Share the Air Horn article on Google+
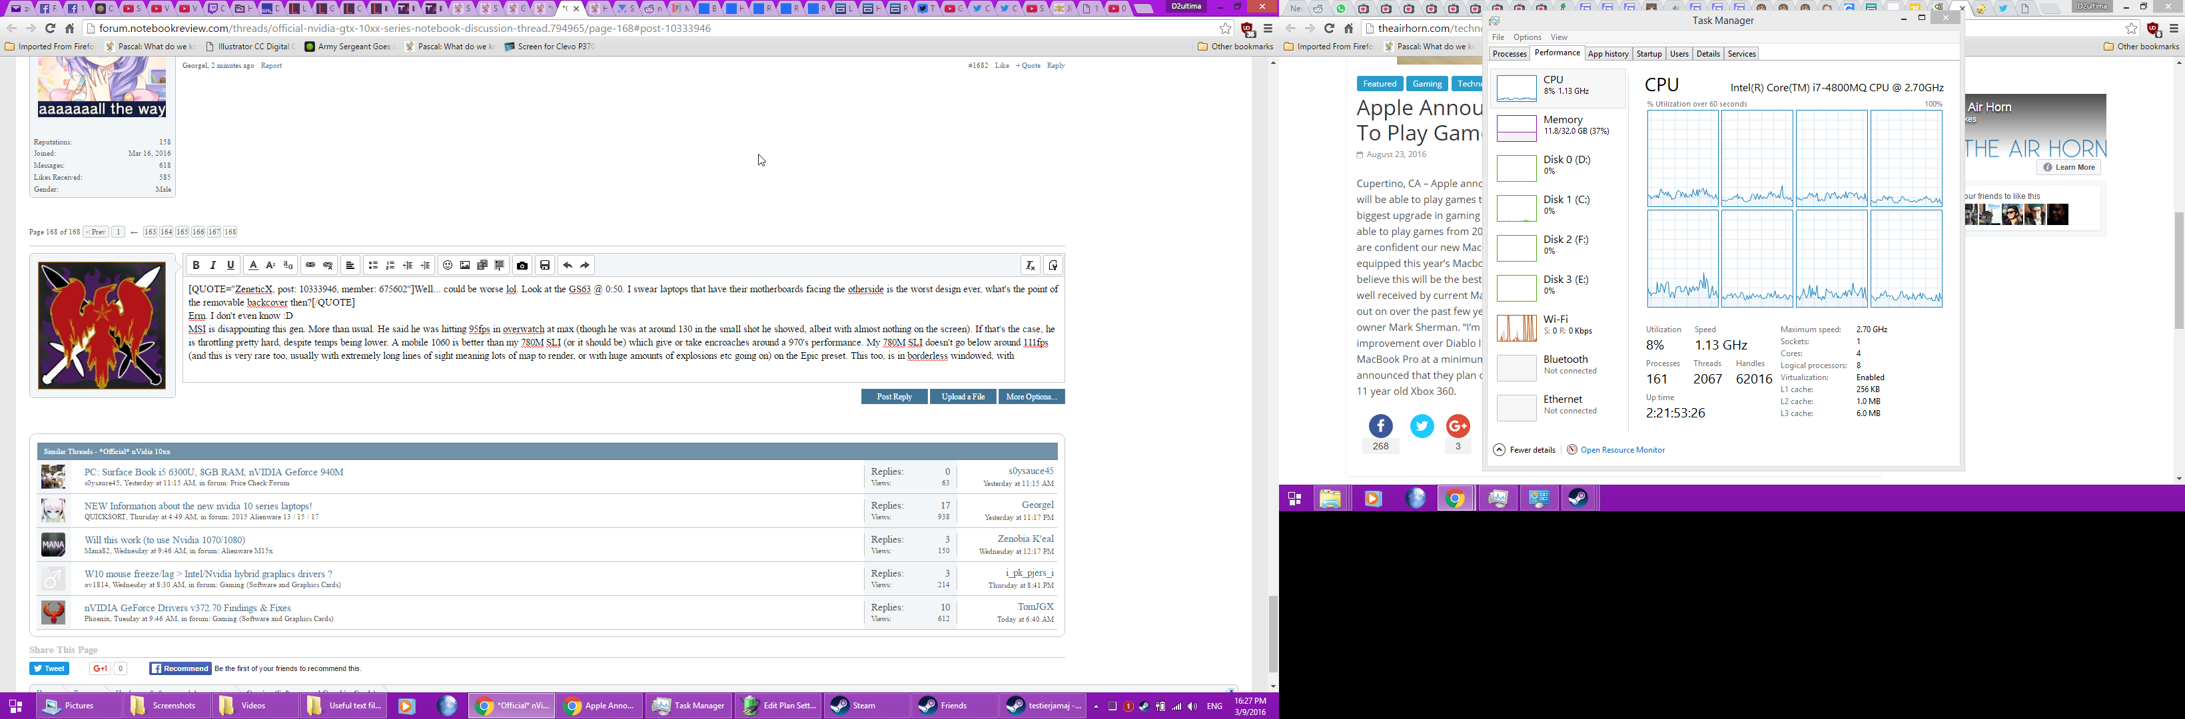Viewport: 2185px width, 719px height. 1458,427
